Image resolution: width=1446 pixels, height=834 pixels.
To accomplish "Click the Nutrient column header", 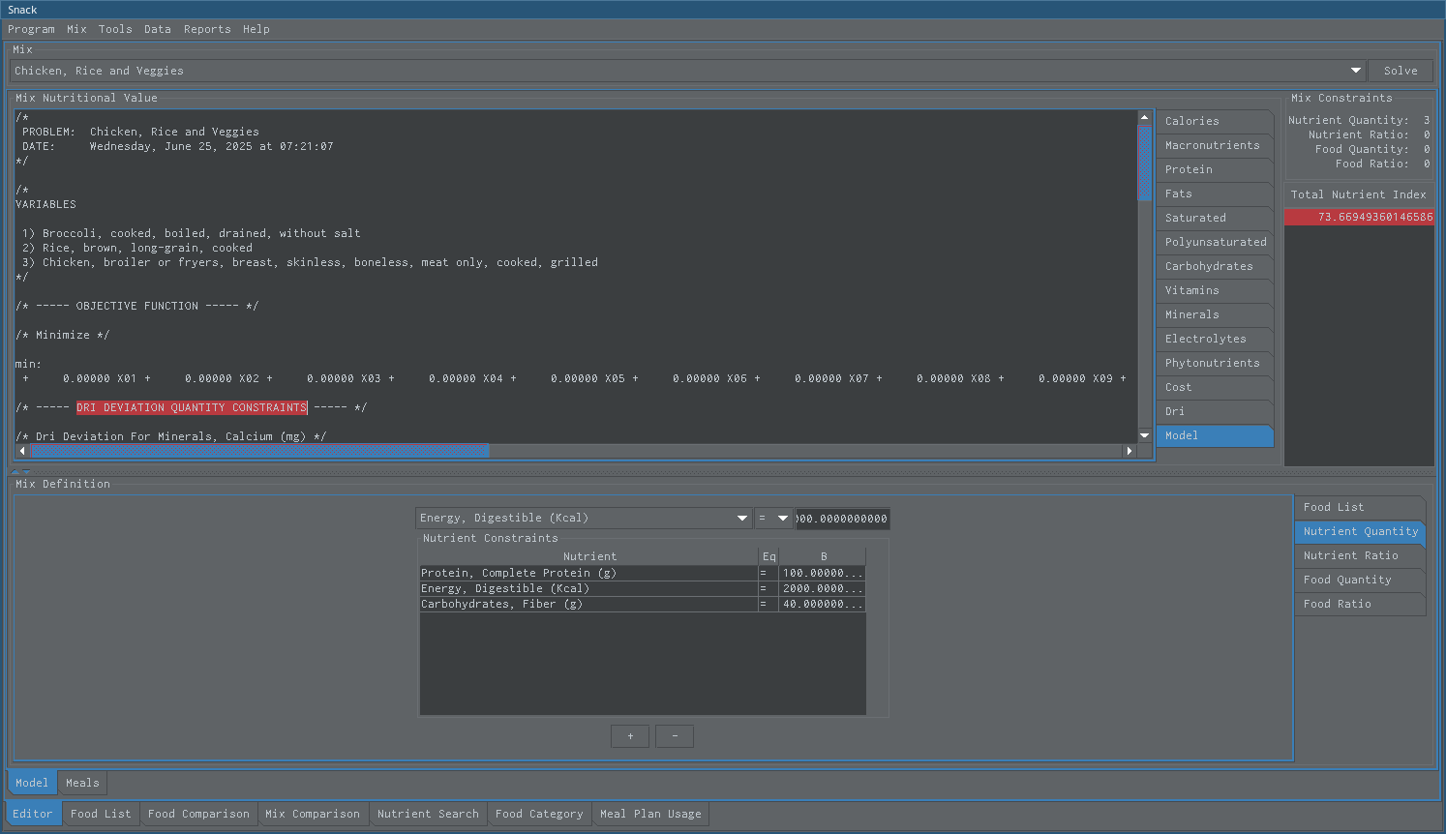I will (589, 556).
